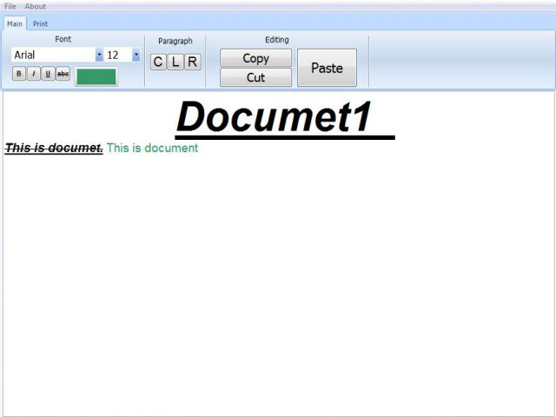Apply strikethrough using the abc button
This screenshot has height=417, width=556.
63,74
